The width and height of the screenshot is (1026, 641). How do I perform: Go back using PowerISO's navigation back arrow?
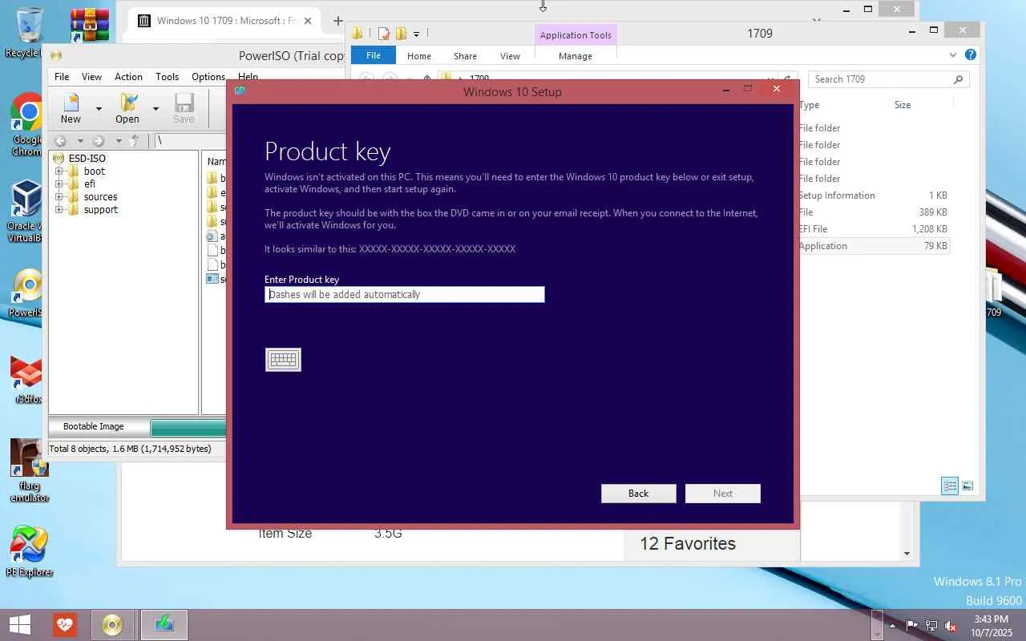60,141
